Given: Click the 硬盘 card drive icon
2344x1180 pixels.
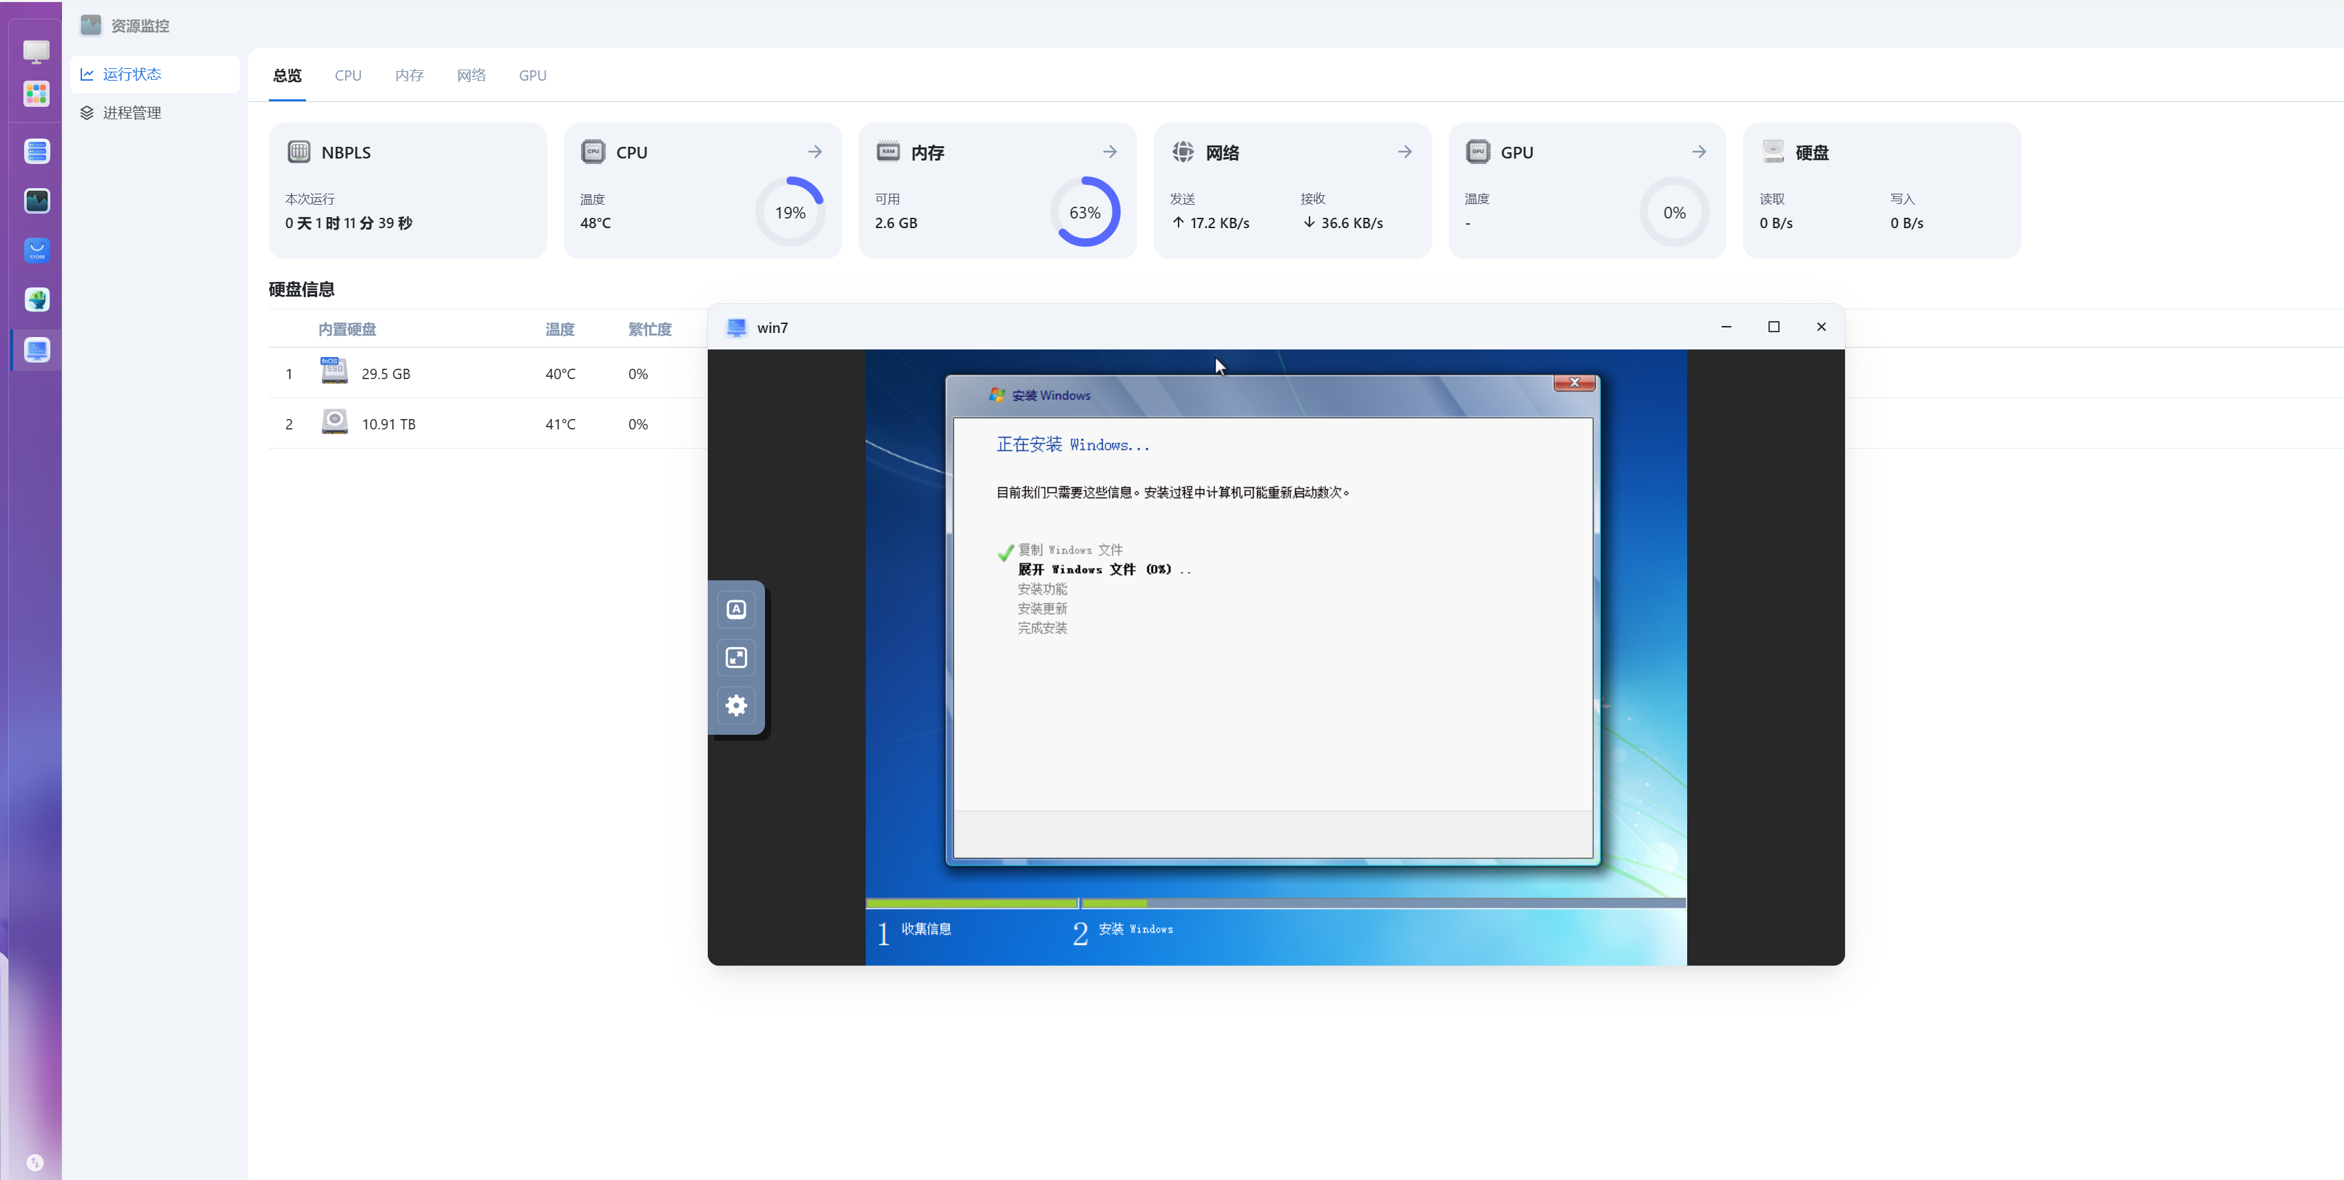Looking at the screenshot, I should [x=1773, y=152].
